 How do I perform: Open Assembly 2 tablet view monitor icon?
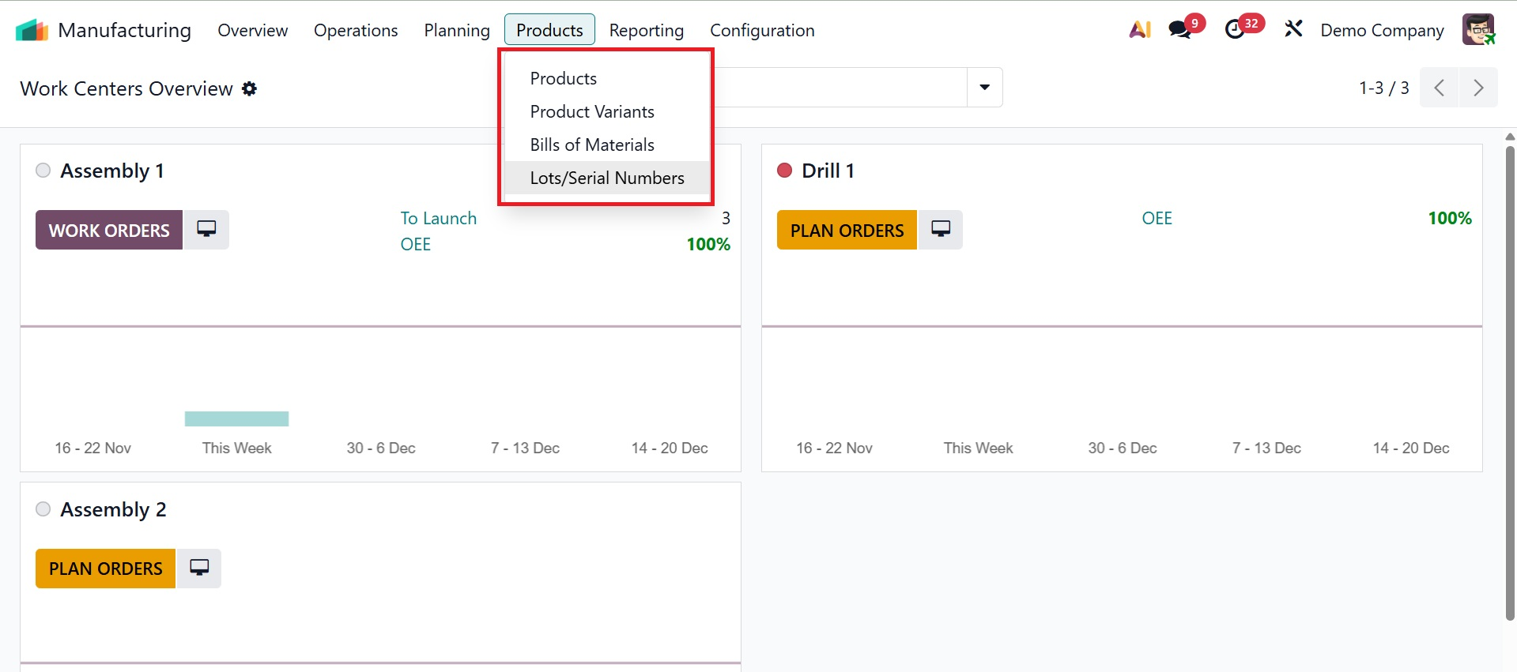199,569
